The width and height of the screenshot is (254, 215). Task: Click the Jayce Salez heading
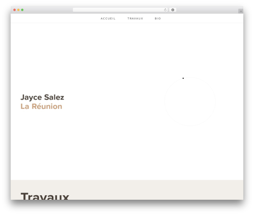[x=42, y=98]
